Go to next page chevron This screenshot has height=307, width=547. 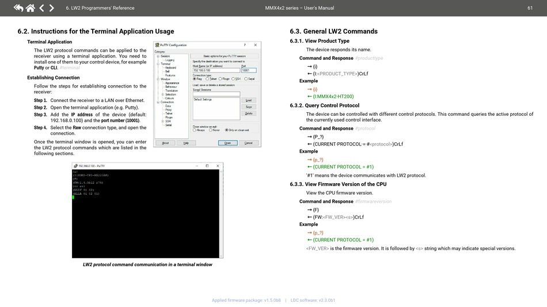coord(52,8)
